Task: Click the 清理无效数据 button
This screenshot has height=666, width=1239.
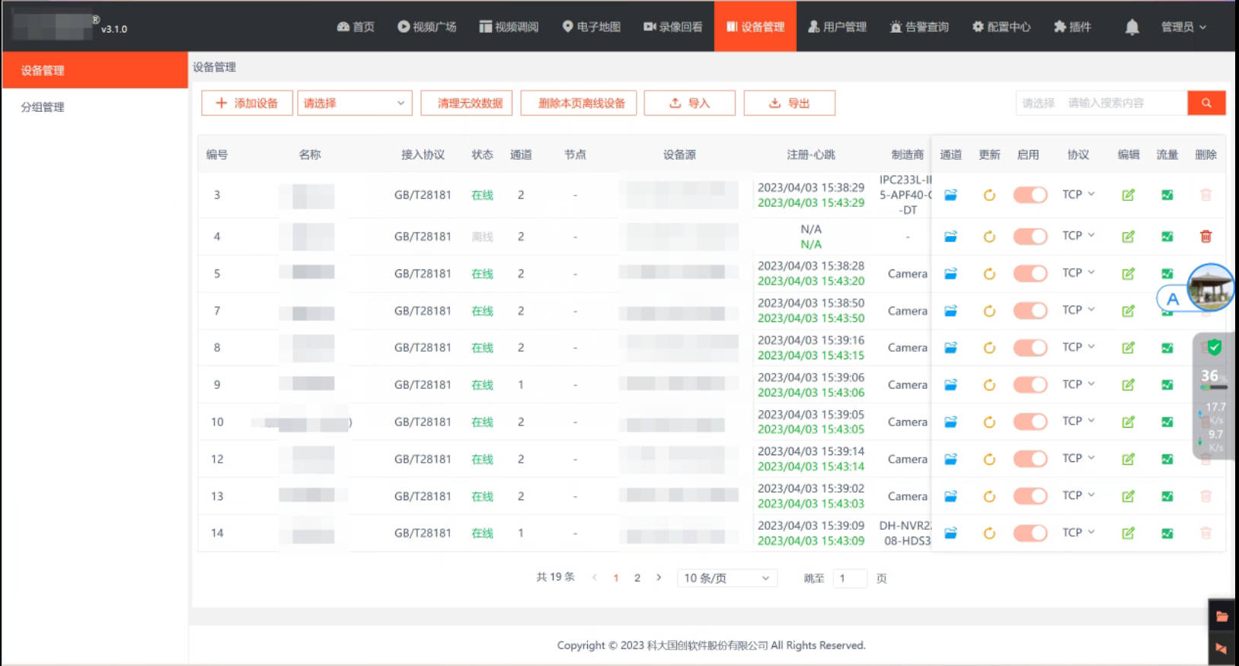Action: pyautogui.click(x=466, y=103)
